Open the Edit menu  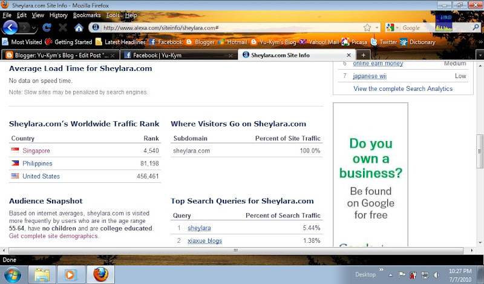coord(22,15)
